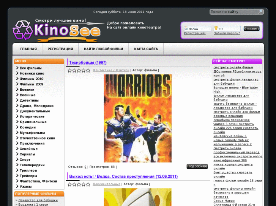Screen dimensions: 276x206
Task: Open КАРТА САЙТА in the navigation bar
Action: pyautogui.click(x=146, y=49)
